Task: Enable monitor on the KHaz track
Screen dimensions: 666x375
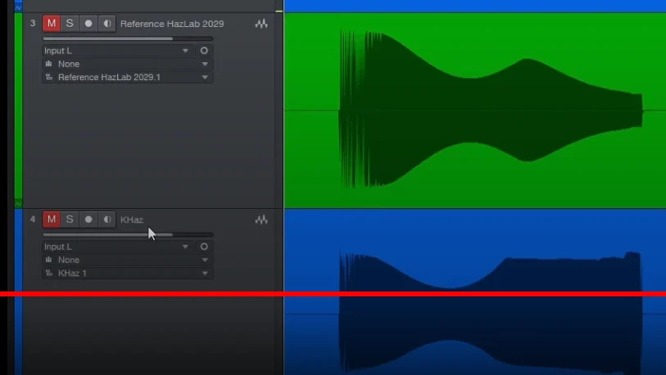Action: click(106, 219)
